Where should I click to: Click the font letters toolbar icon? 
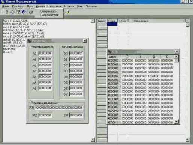pyautogui.click(x=31, y=12)
